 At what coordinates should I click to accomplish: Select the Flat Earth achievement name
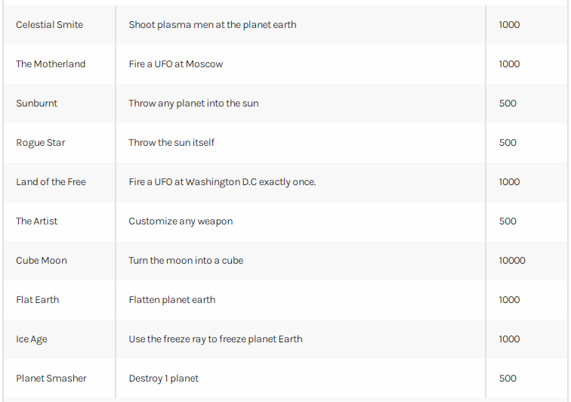point(38,300)
